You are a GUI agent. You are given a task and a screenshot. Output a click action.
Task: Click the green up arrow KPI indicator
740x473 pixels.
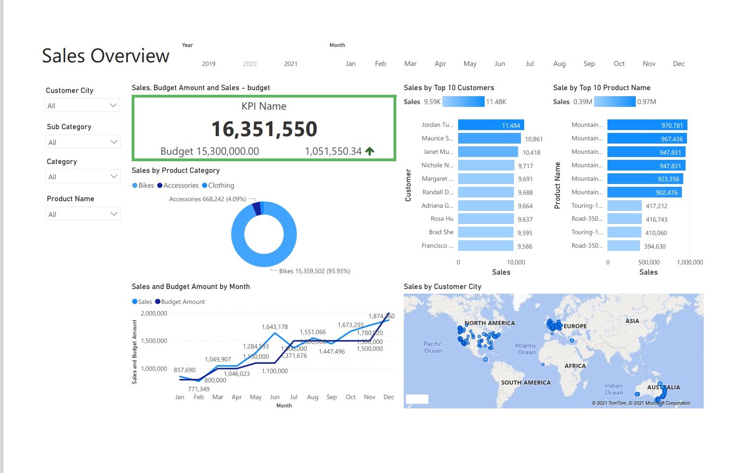tap(370, 151)
